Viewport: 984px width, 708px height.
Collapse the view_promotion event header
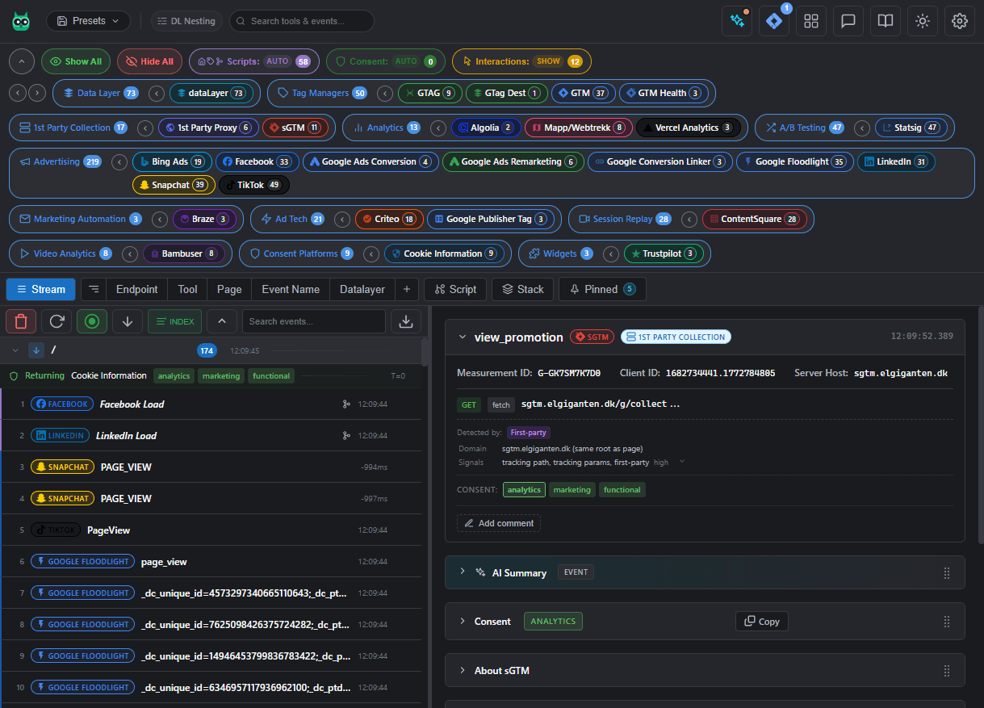[x=463, y=337]
